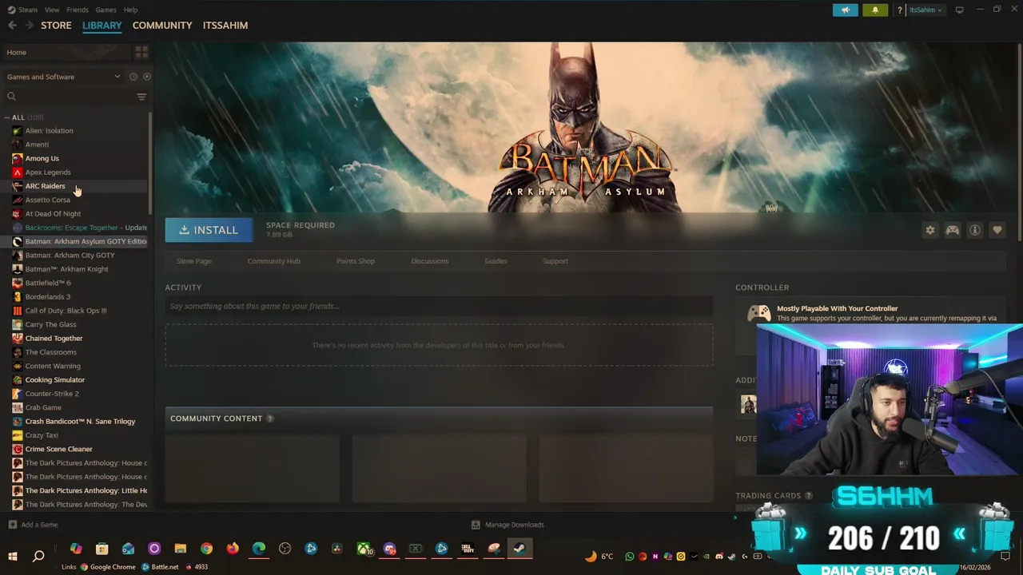Click the library search field
1023x575 pixels.
70,97
